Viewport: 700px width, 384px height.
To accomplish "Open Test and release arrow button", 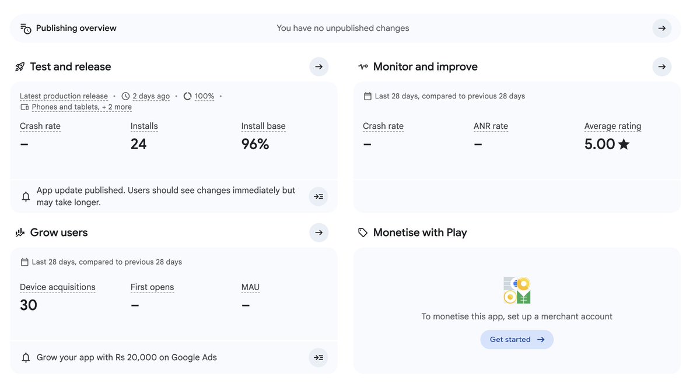I will click(318, 66).
